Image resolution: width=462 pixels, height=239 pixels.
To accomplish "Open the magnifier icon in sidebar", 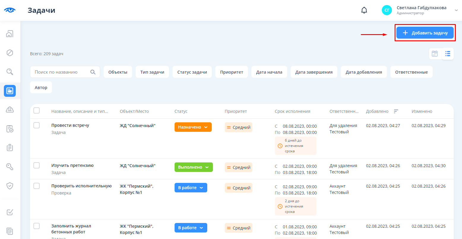I will click(10, 72).
